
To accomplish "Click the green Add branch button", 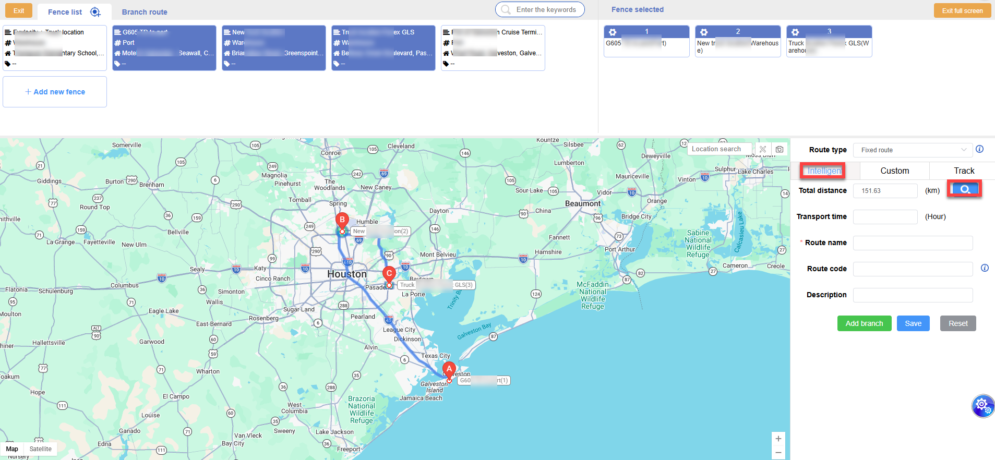I will [864, 323].
